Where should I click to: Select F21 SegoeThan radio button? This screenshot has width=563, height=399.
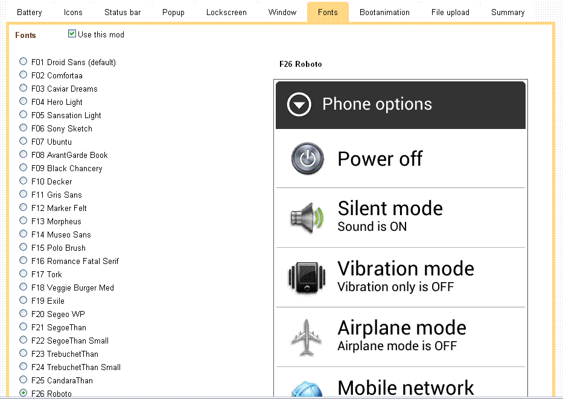tap(24, 327)
